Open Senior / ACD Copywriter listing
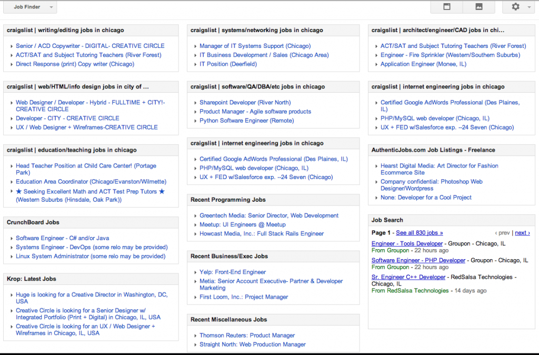 90,46
